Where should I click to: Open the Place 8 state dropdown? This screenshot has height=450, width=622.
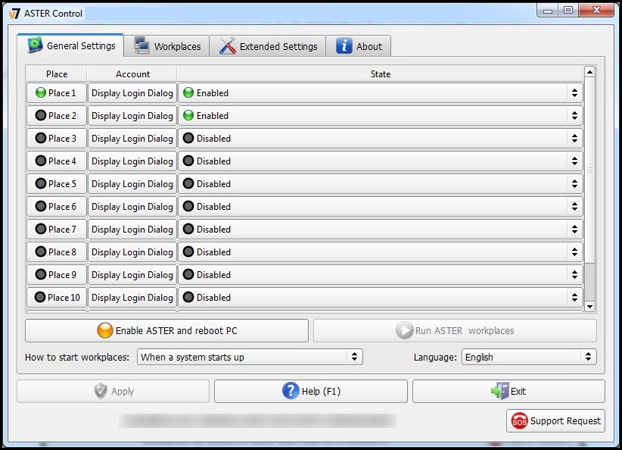pyautogui.click(x=381, y=252)
